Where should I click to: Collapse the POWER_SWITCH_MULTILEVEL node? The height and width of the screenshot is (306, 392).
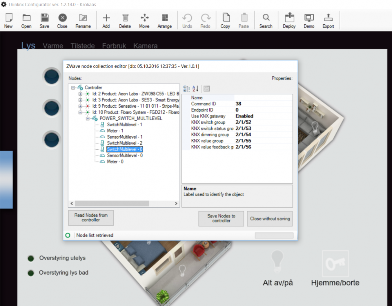[x=88, y=118]
